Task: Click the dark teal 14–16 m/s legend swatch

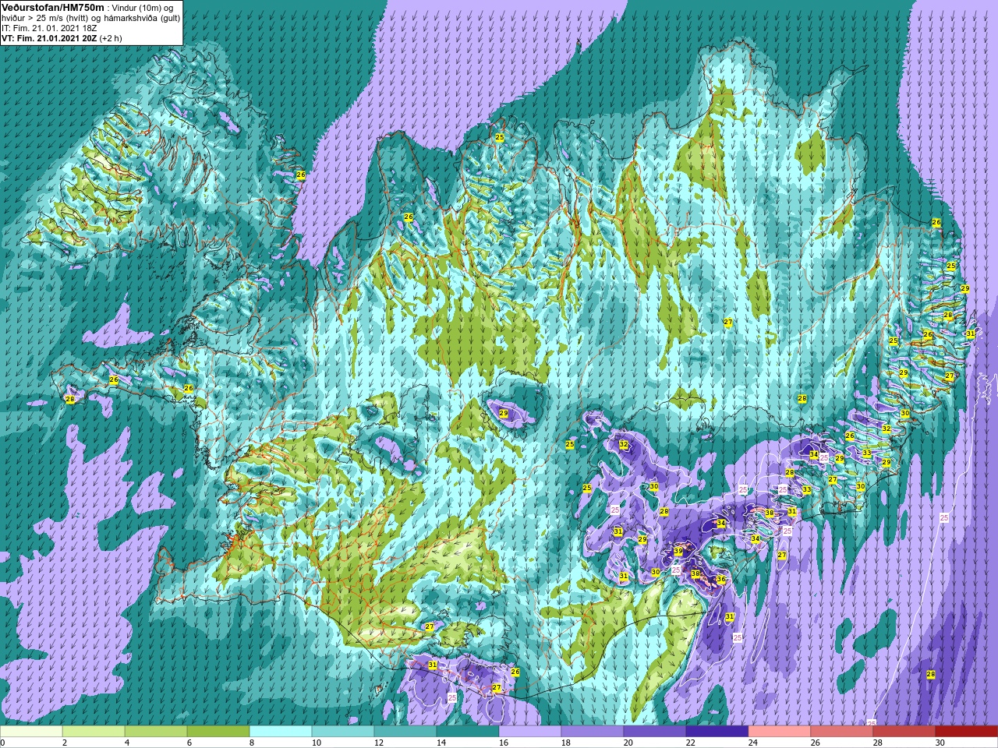Action: [468, 732]
